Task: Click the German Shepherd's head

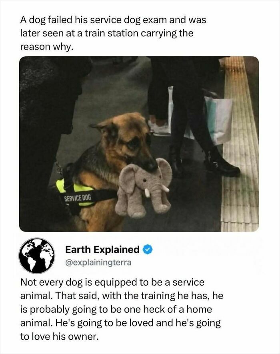Action: click(x=126, y=141)
